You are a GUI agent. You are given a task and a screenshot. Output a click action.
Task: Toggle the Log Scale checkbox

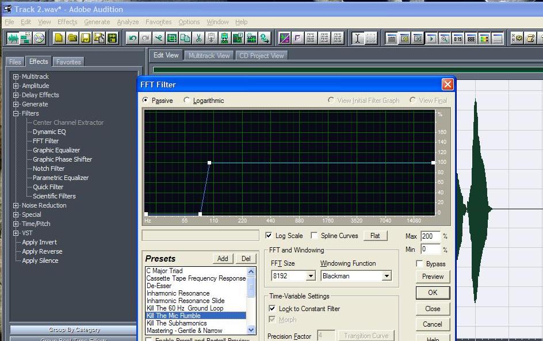pos(269,235)
